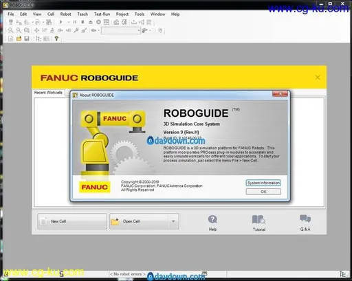
Task: Click the 'Version 9 (Rev.H)' text
Action: coord(181,132)
